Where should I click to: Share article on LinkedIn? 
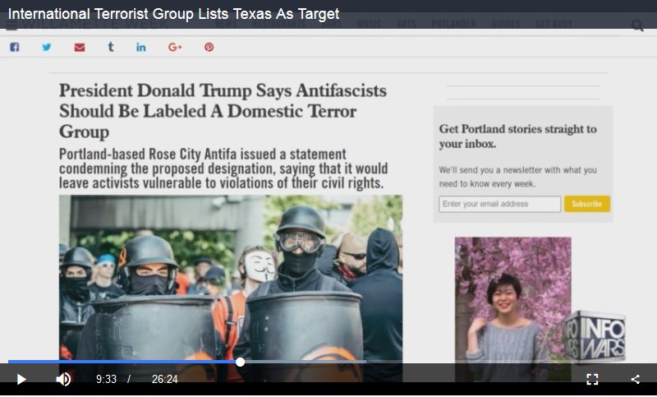coord(140,47)
